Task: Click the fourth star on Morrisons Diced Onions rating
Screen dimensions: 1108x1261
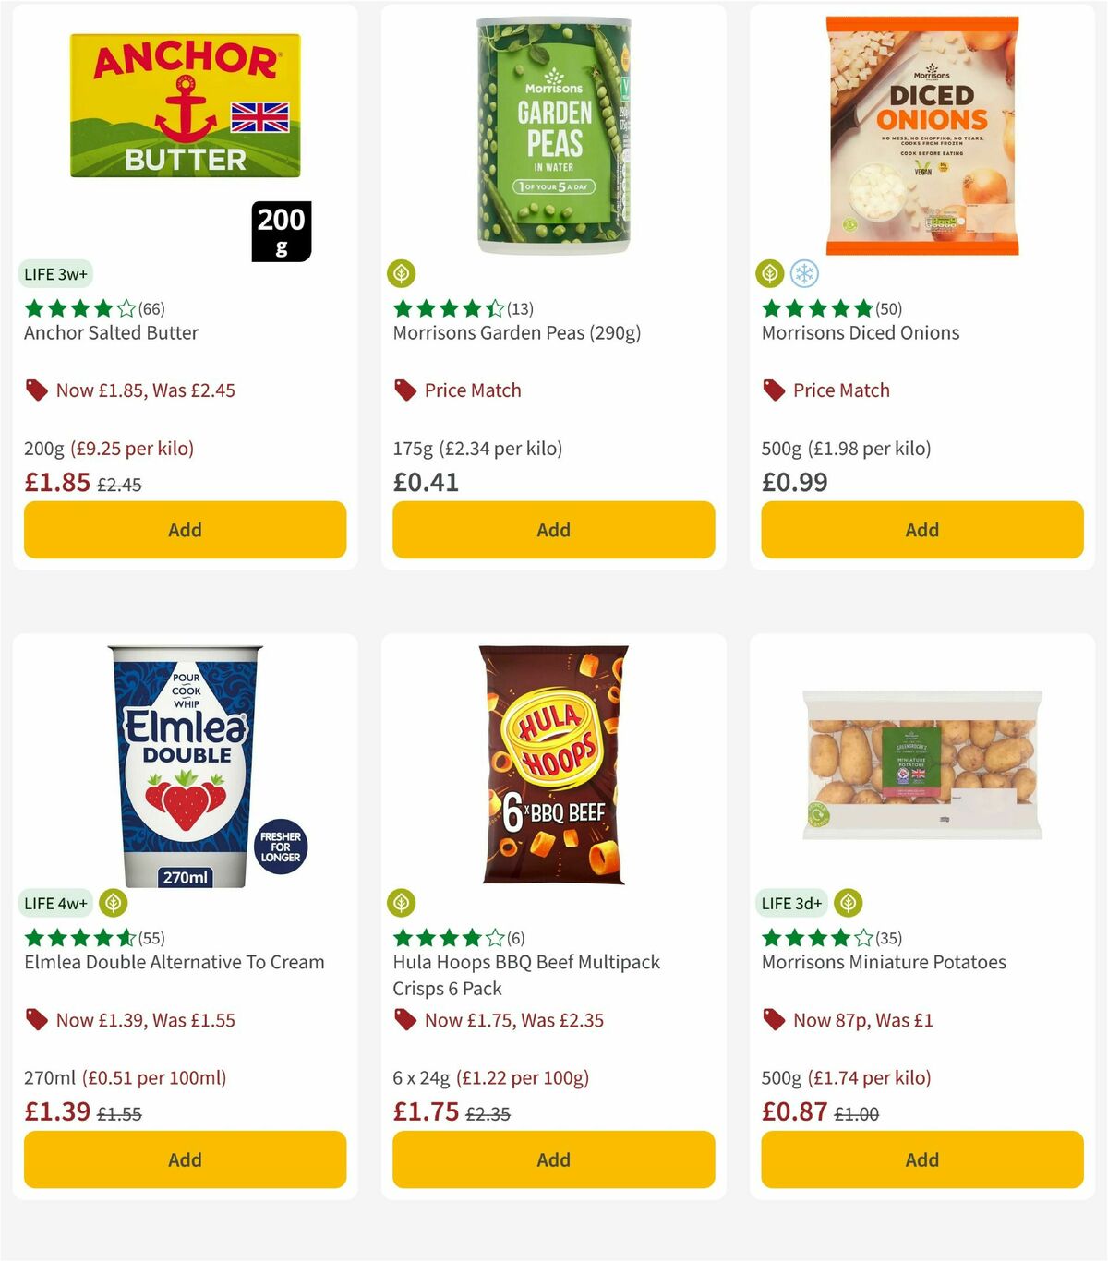Action: tap(839, 308)
